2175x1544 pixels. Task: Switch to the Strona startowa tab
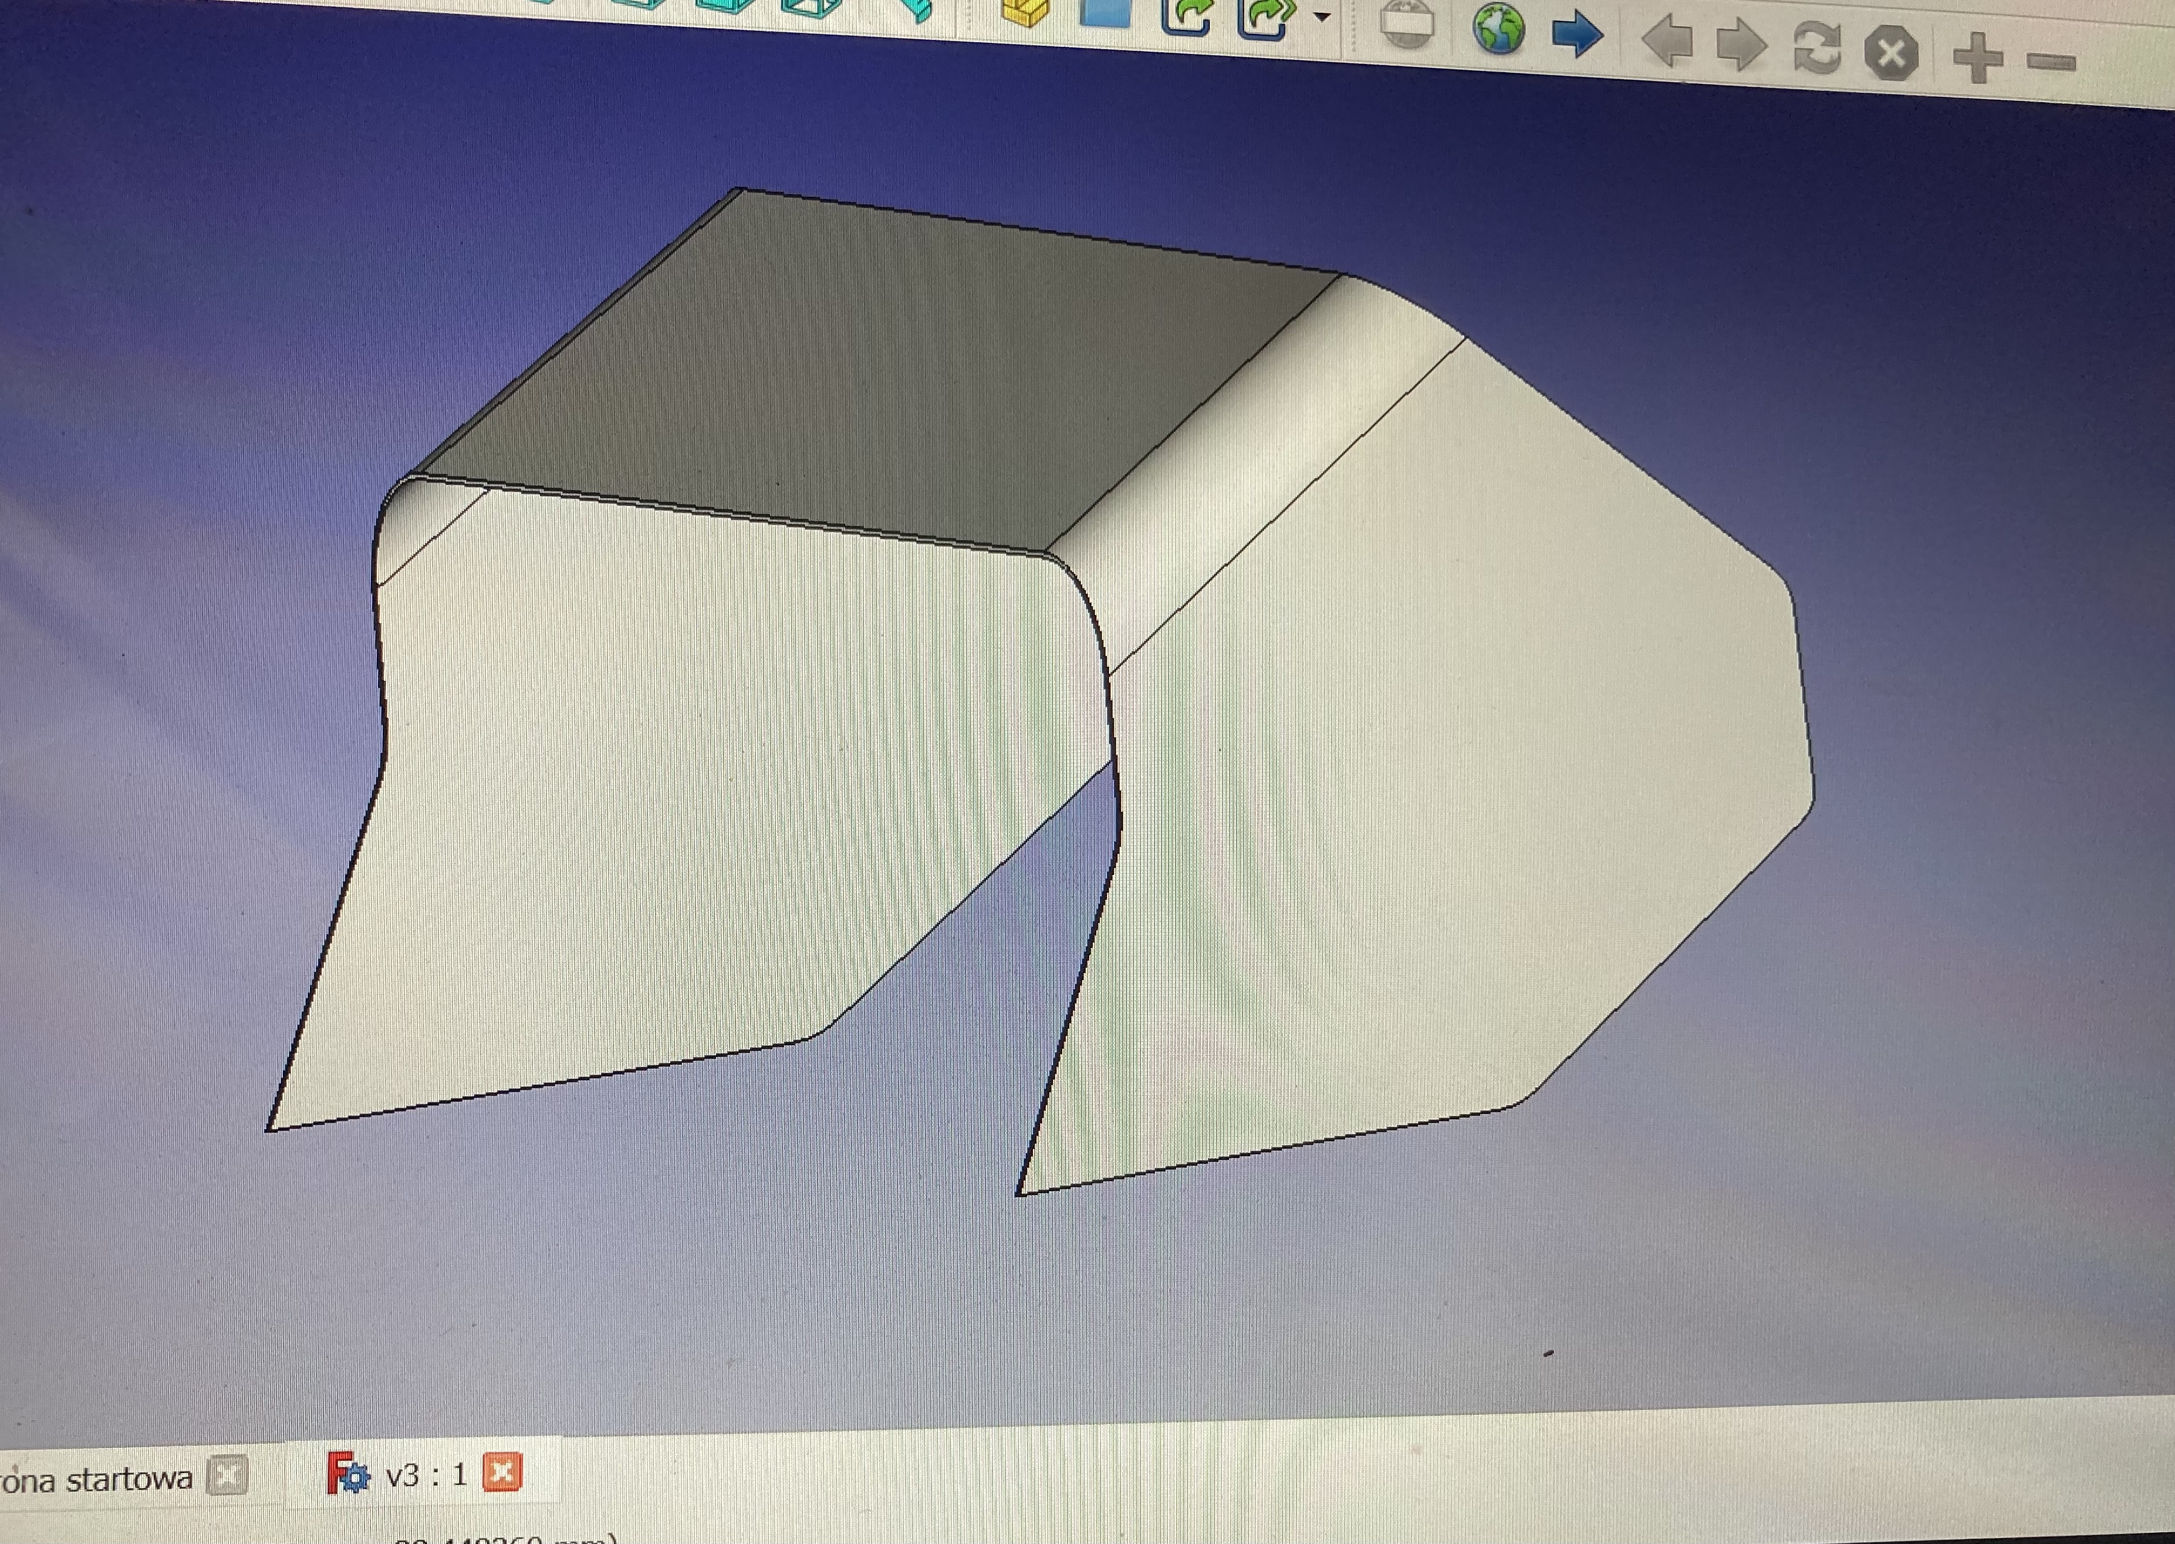click(x=95, y=1479)
